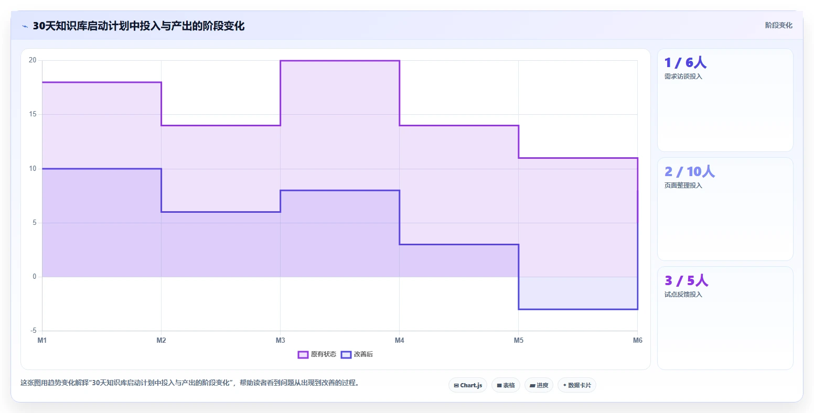This screenshot has width=814, height=413.
Task: Select the Chart.js tag chip
Action: click(468, 385)
